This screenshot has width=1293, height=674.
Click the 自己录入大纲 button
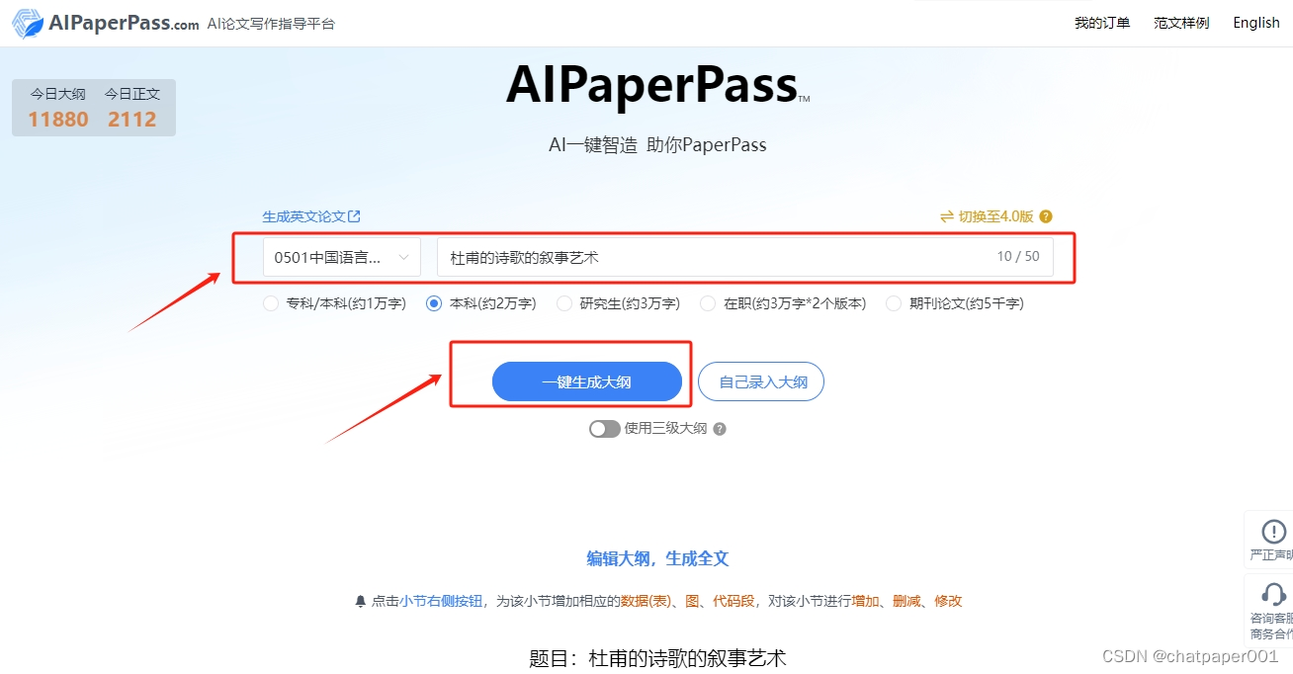point(761,381)
